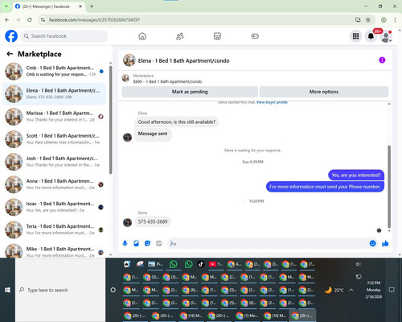Open the account avatar dropdown
This screenshot has width=402, height=322.
[386, 36]
